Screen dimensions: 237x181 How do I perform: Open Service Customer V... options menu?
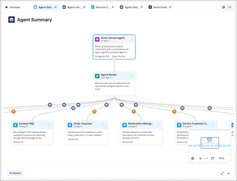coord(213,125)
